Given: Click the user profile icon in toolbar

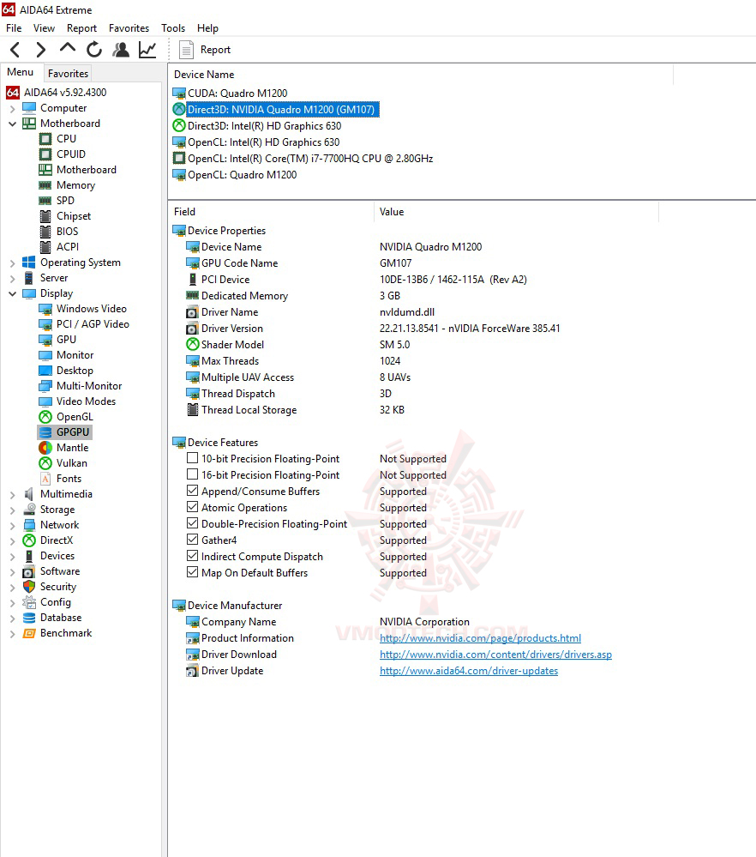Looking at the screenshot, I should tap(120, 49).
